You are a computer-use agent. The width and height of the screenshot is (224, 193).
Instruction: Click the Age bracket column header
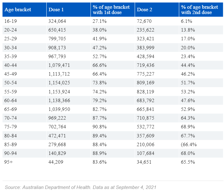[x=18, y=10]
